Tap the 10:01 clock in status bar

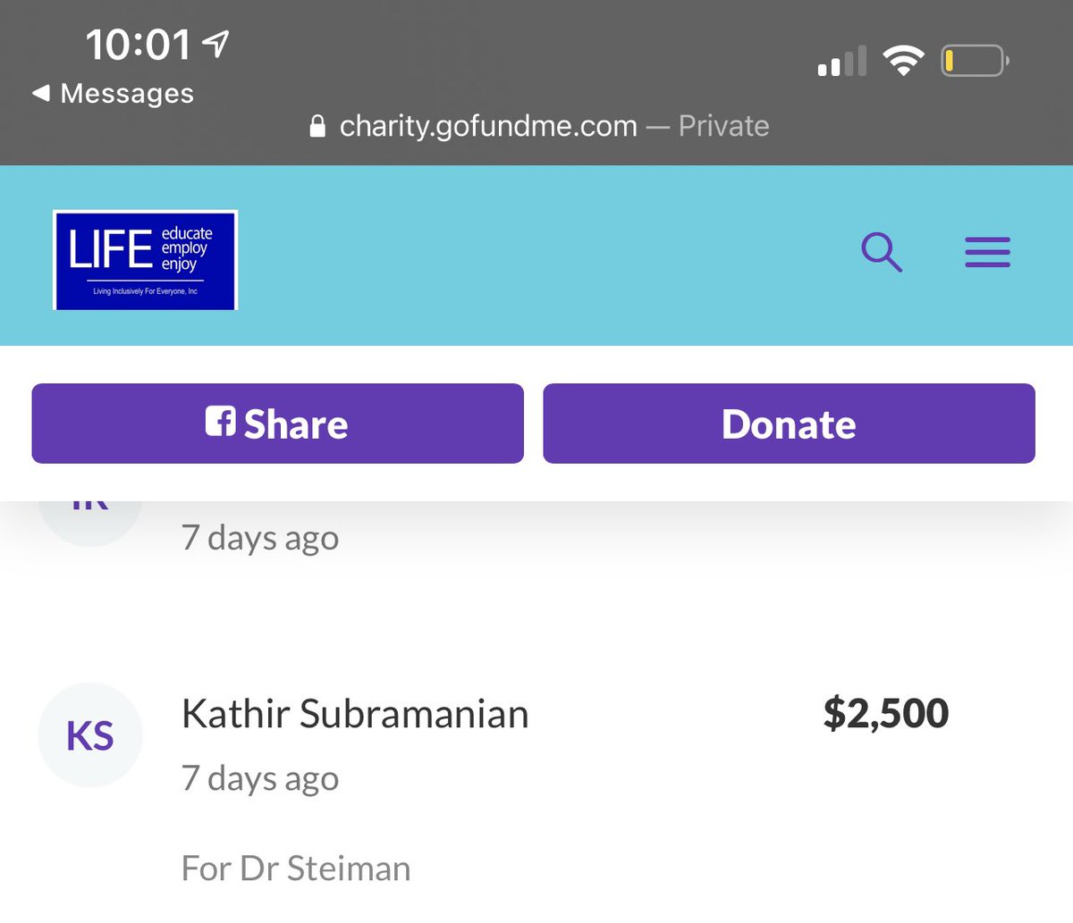138,45
